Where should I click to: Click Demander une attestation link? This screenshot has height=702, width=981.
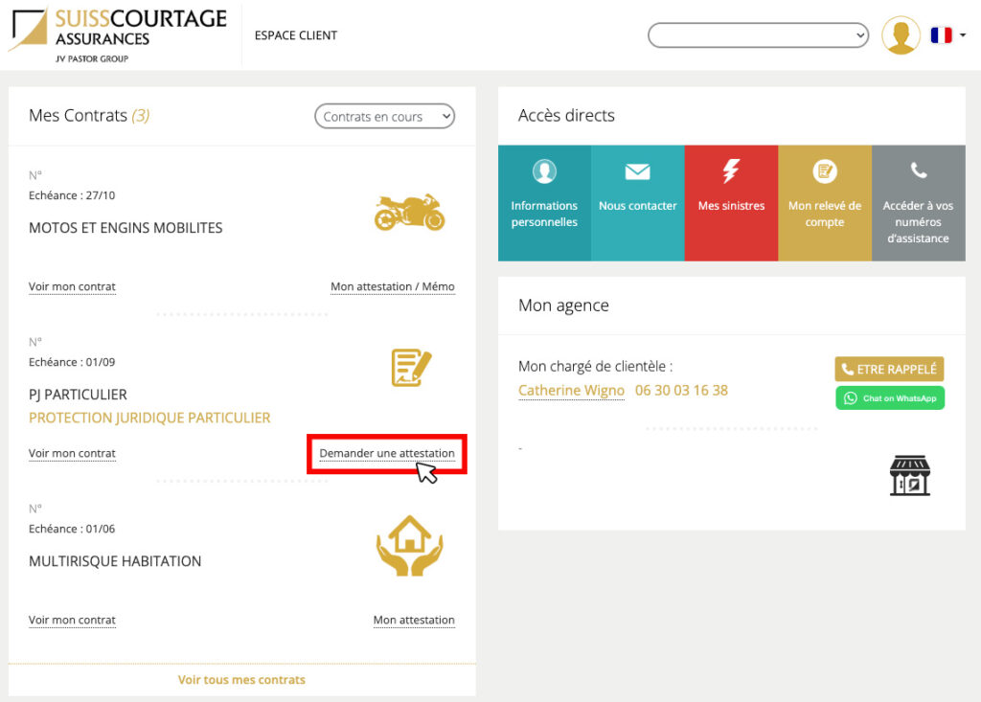pos(387,453)
